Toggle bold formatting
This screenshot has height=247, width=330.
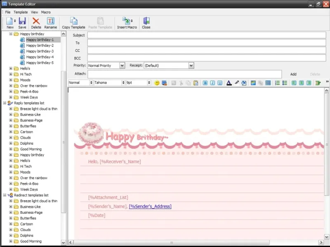[x=205, y=83]
